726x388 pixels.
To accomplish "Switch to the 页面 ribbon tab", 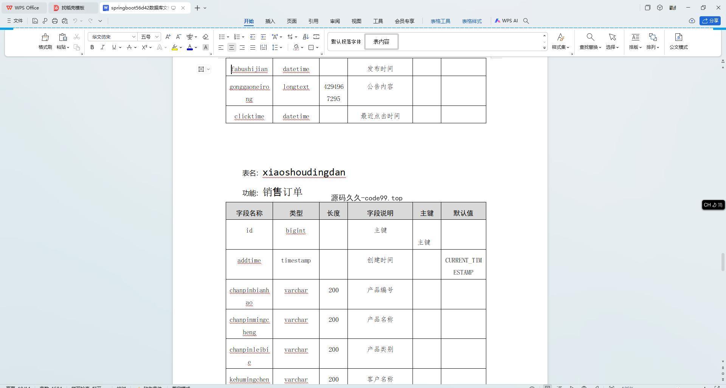I will click(x=292, y=21).
